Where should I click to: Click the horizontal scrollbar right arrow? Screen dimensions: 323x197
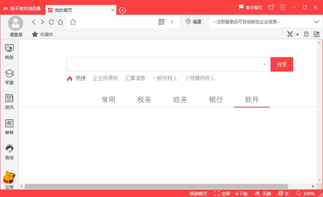point(313,187)
